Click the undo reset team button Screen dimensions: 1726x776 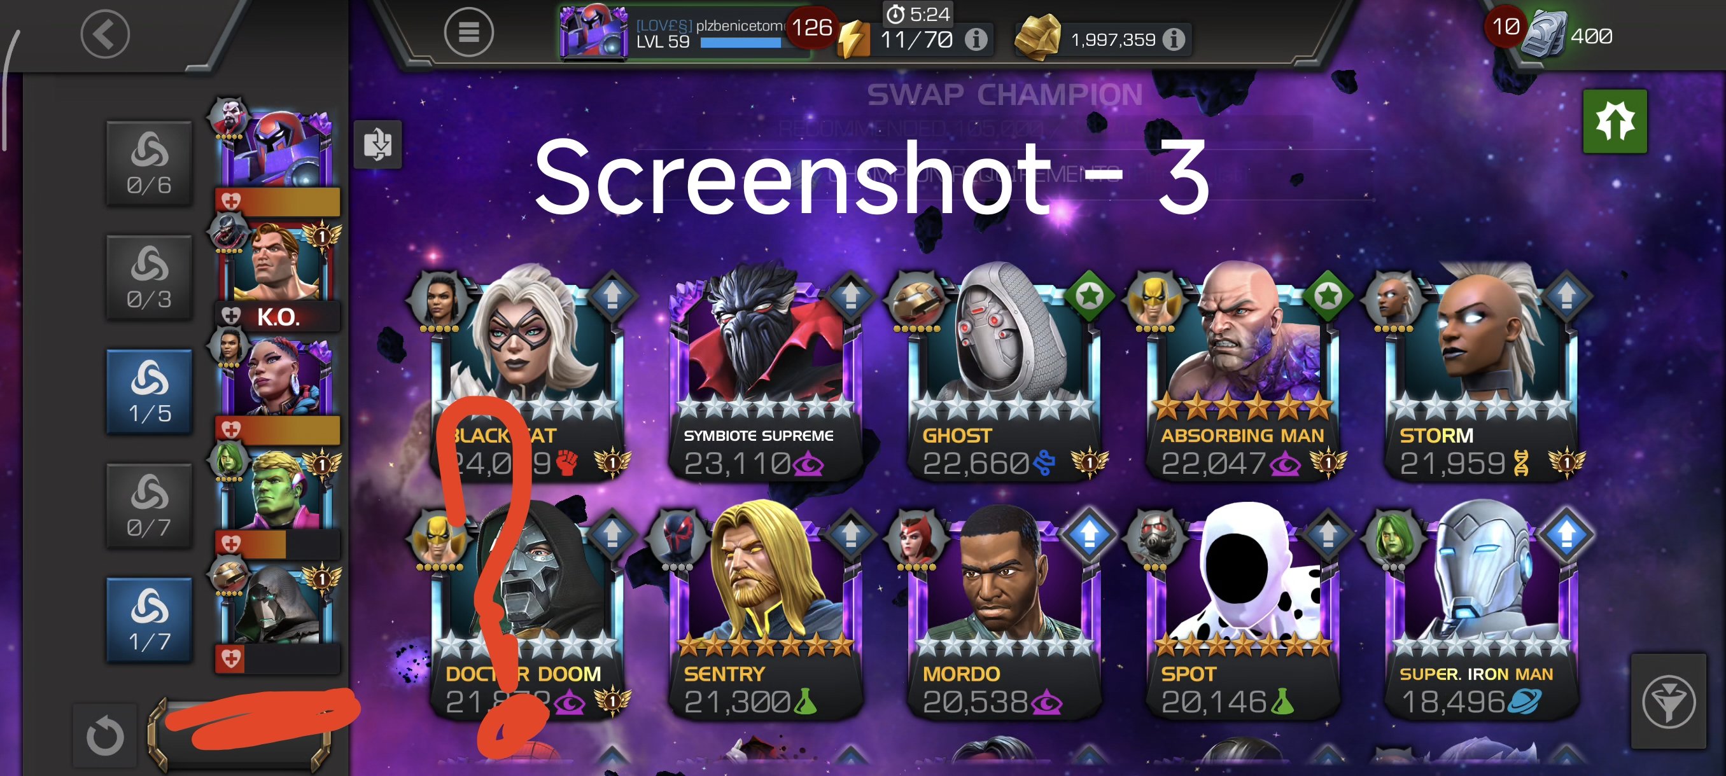pyautogui.click(x=104, y=735)
